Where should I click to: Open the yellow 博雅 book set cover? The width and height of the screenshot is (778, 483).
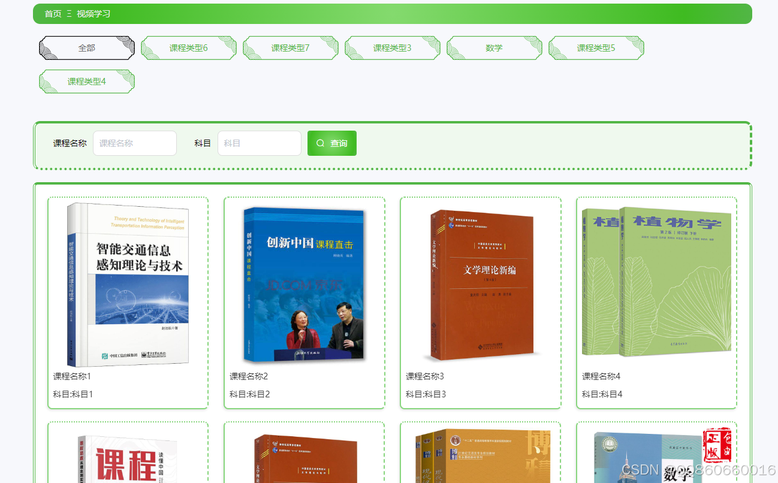481,457
